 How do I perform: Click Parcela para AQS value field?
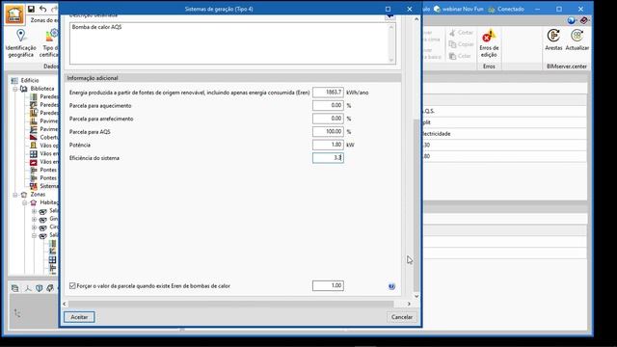328,132
